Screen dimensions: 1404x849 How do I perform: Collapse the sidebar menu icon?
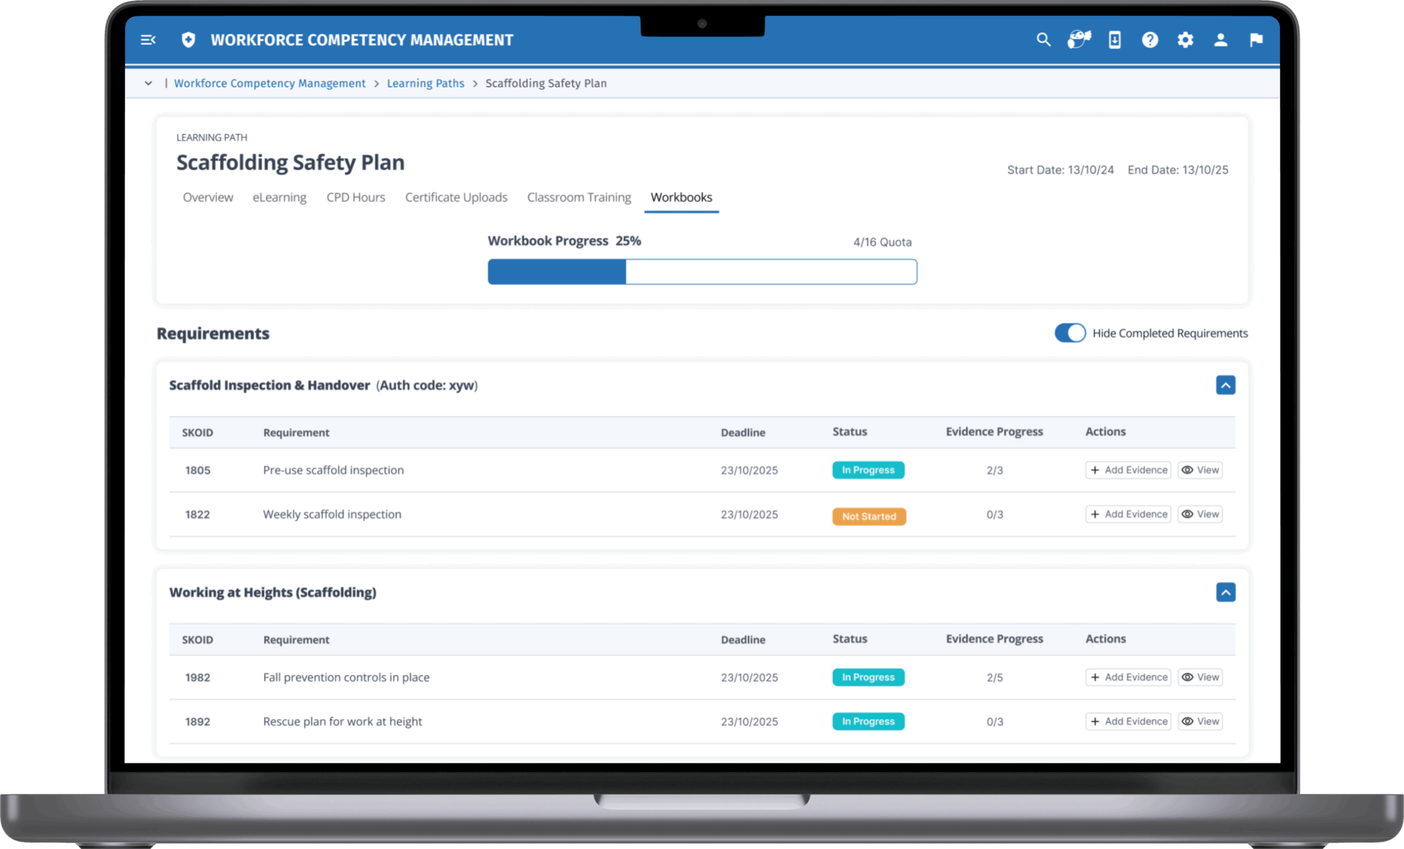click(x=148, y=40)
